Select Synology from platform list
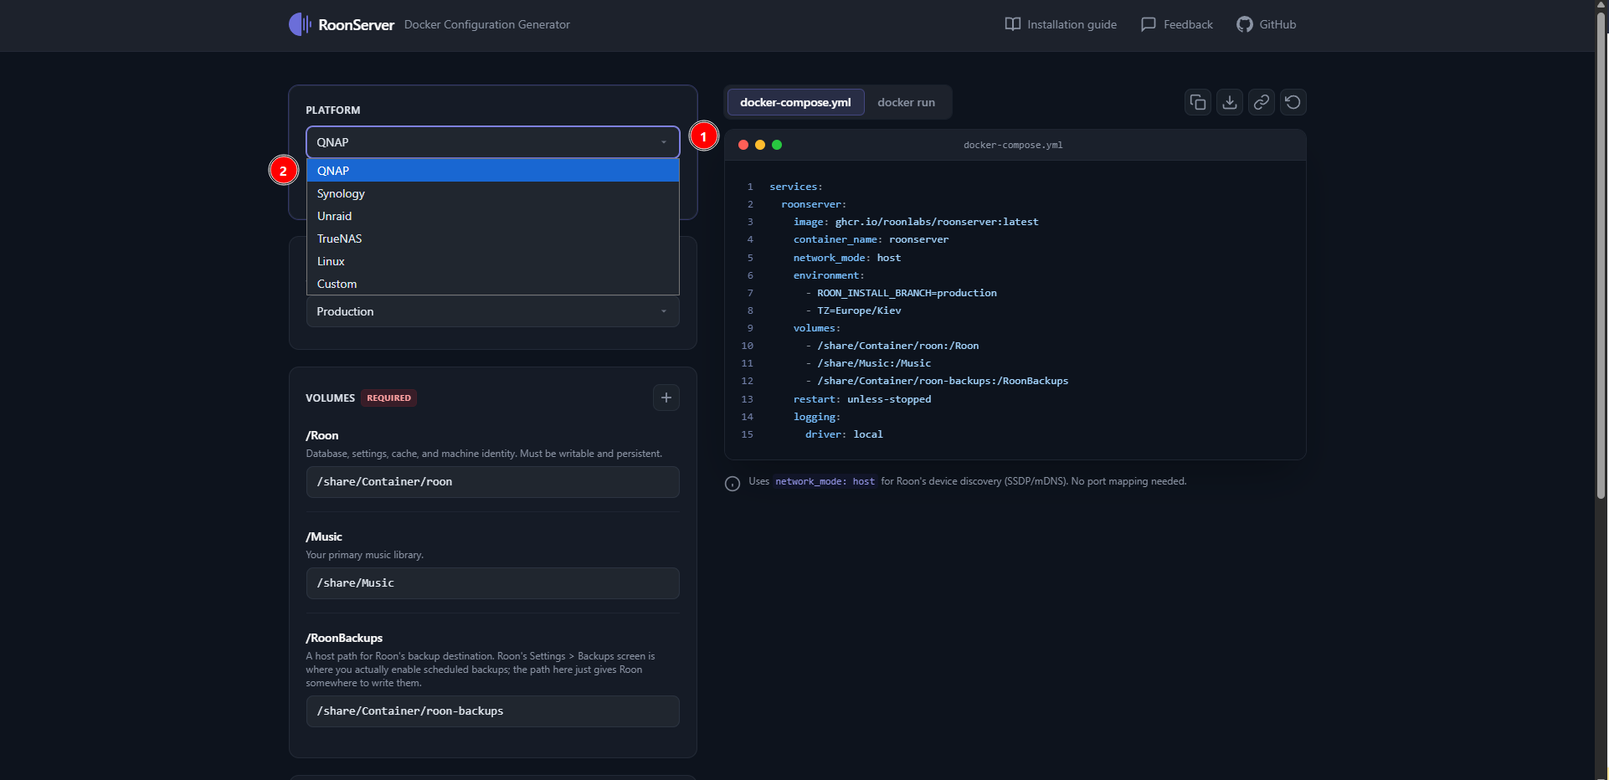This screenshot has width=1609, height=780. click(x=341, y=193)
